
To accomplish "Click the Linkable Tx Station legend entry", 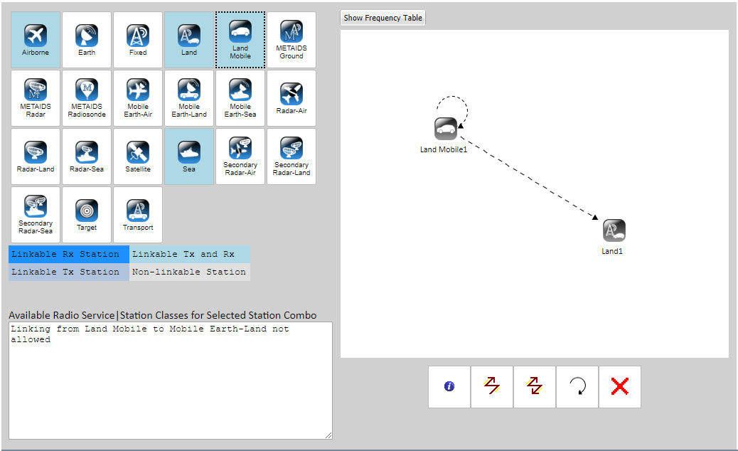I will [x=69, y=272].
